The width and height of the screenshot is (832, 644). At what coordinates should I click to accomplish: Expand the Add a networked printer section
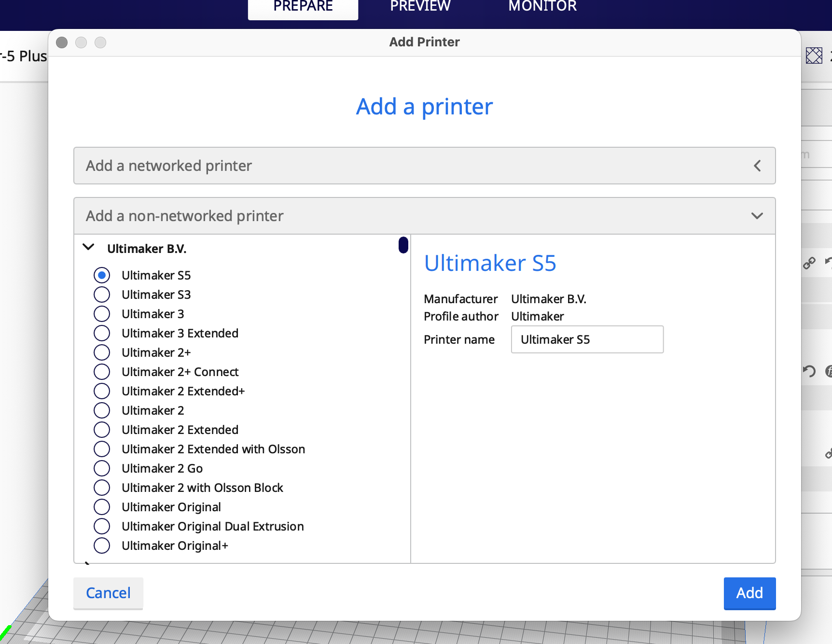pyautogui.click(x=425, y=166)
